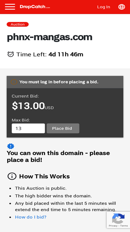Open the How do I bid? link

tap(31, 217)
